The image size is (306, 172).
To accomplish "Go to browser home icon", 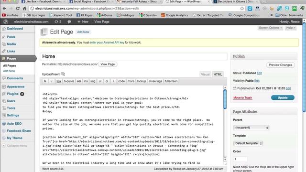I will pos(24,9).
